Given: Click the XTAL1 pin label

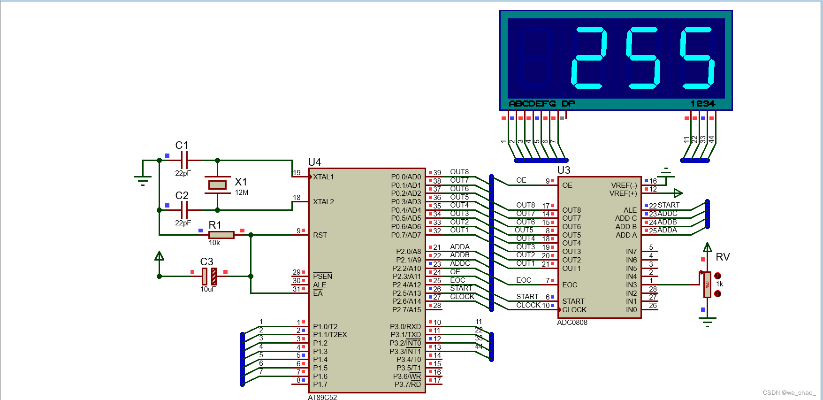Looking at the screenshot, I should (x=323, y=177).
